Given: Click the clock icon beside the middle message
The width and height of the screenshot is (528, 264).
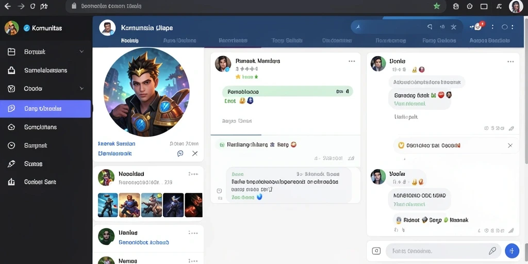Looking at the screenshot, I should click(219, 191).
